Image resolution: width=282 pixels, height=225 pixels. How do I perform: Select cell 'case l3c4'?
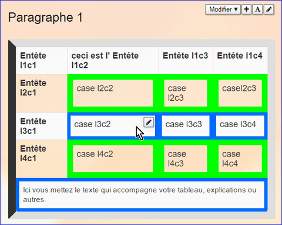240,126
